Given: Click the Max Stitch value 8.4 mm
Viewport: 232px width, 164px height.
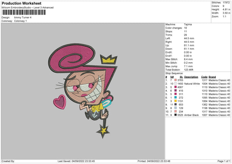Looking at the screenshot, I should tap(188, 59).
